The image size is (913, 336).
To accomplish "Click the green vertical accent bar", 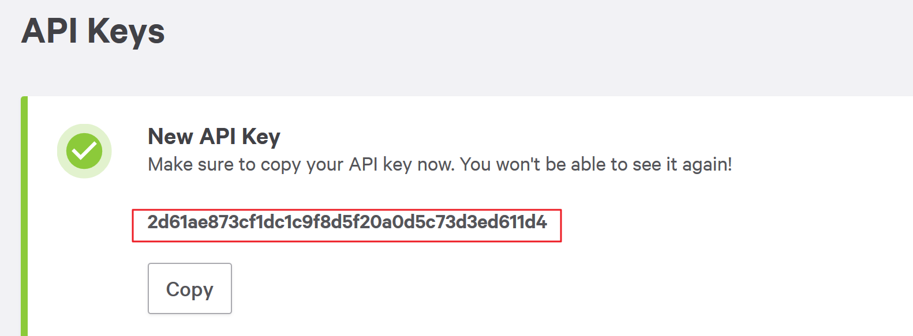I will 24,216.
